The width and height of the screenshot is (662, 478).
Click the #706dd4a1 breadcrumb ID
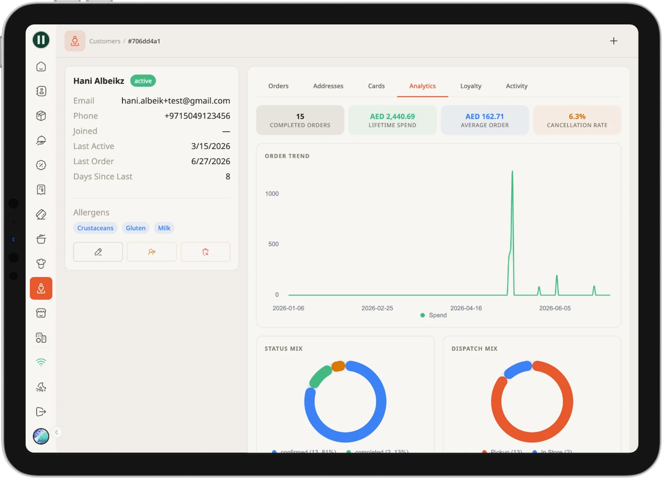(144, 41)
